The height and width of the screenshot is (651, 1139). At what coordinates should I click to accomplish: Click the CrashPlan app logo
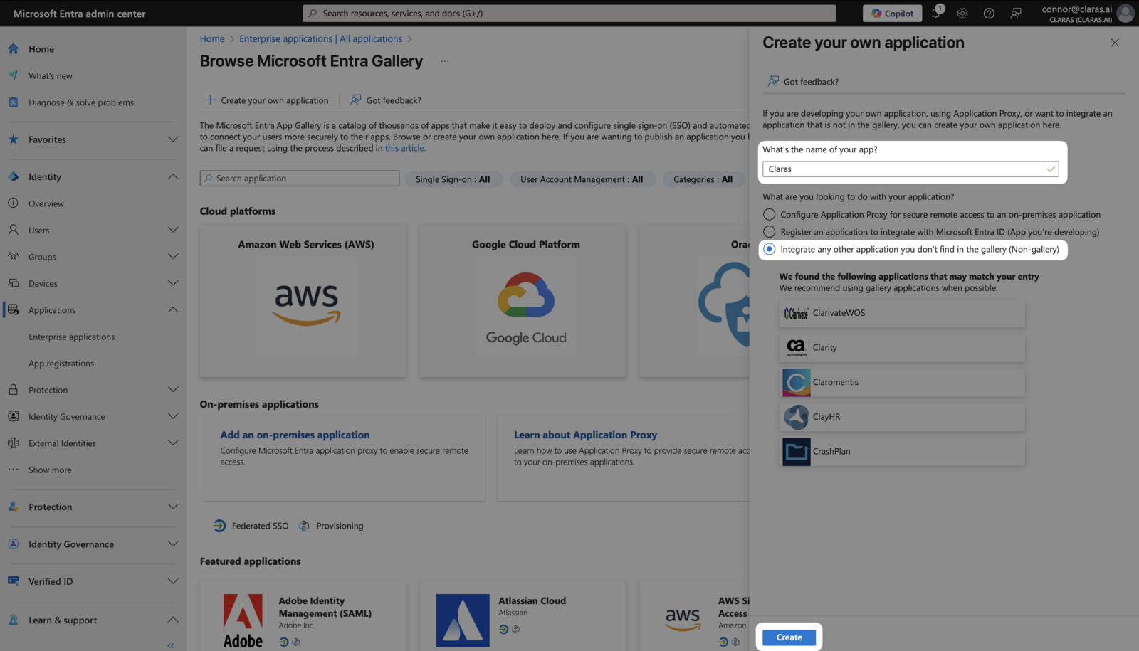coord(796,452)
